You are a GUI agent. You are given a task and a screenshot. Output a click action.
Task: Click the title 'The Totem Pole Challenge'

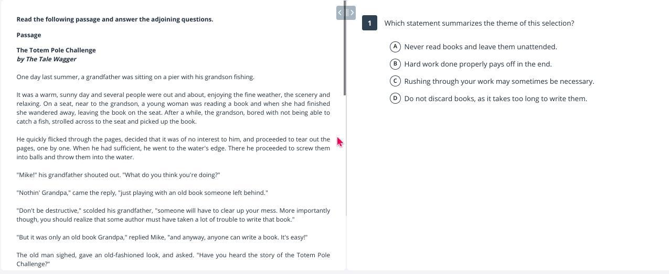(56, 50)
